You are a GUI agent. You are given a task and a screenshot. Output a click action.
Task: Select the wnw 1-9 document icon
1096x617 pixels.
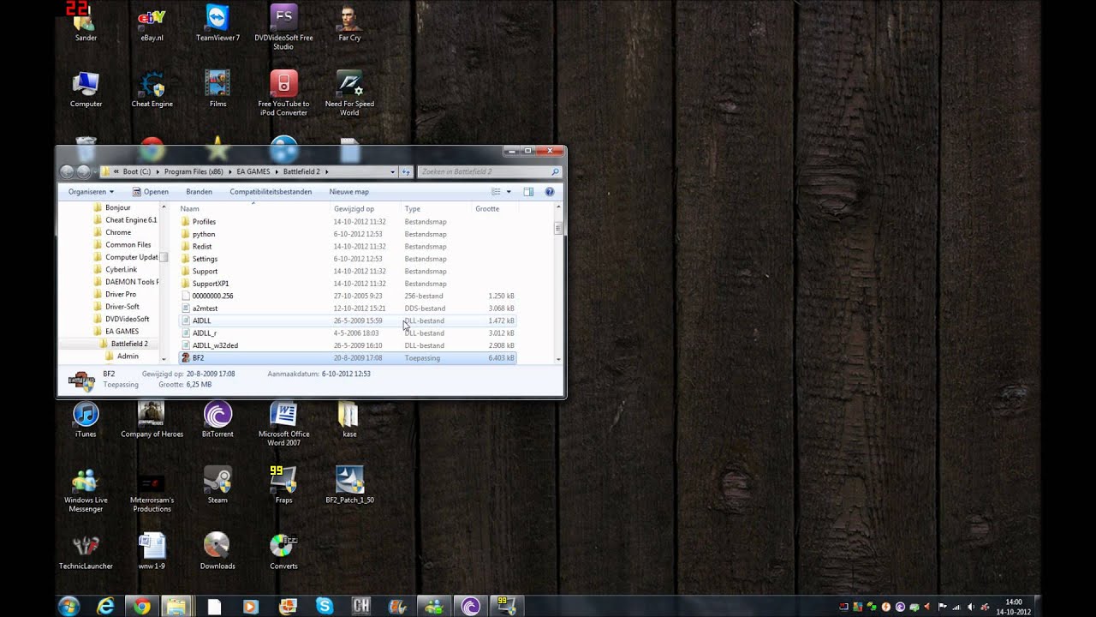pos(152,551)
